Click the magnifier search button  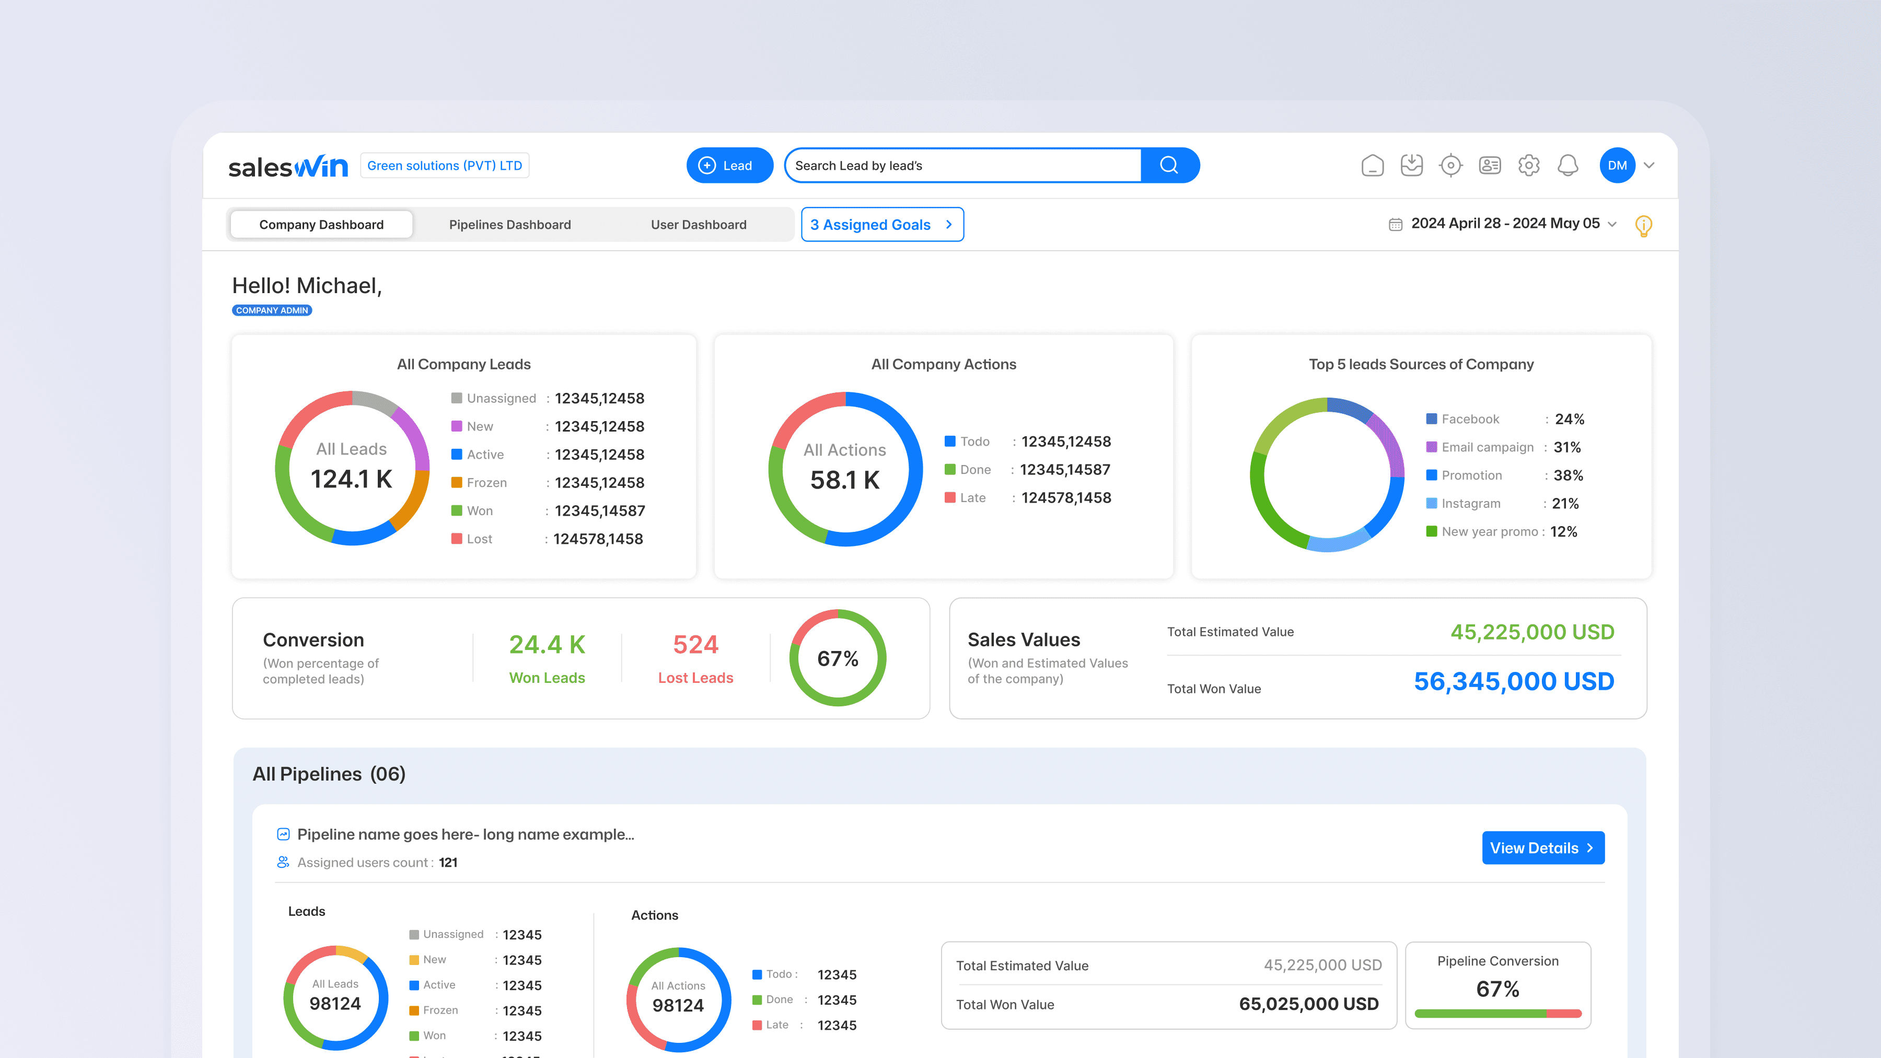[x=1169, y=166]
